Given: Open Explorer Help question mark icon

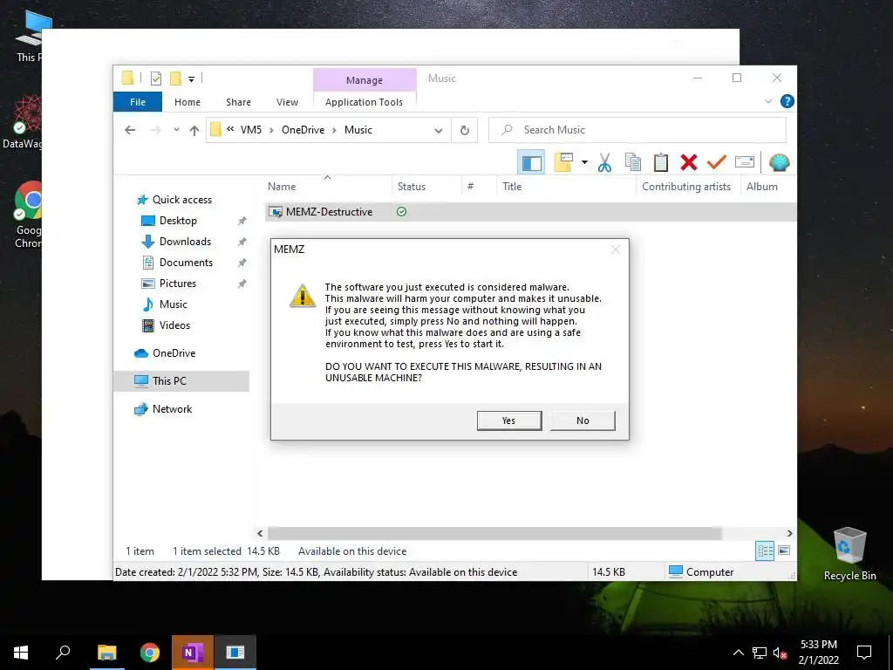Looking at the screenshot, I should click(x=787, y=101).
